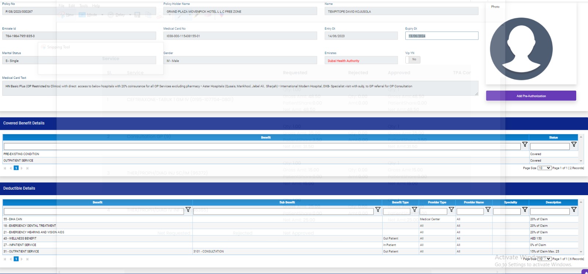Click the Expiry Dt date field
Image resolution: width=588 pixels, height=274 pixels.
tap(442, 36)
